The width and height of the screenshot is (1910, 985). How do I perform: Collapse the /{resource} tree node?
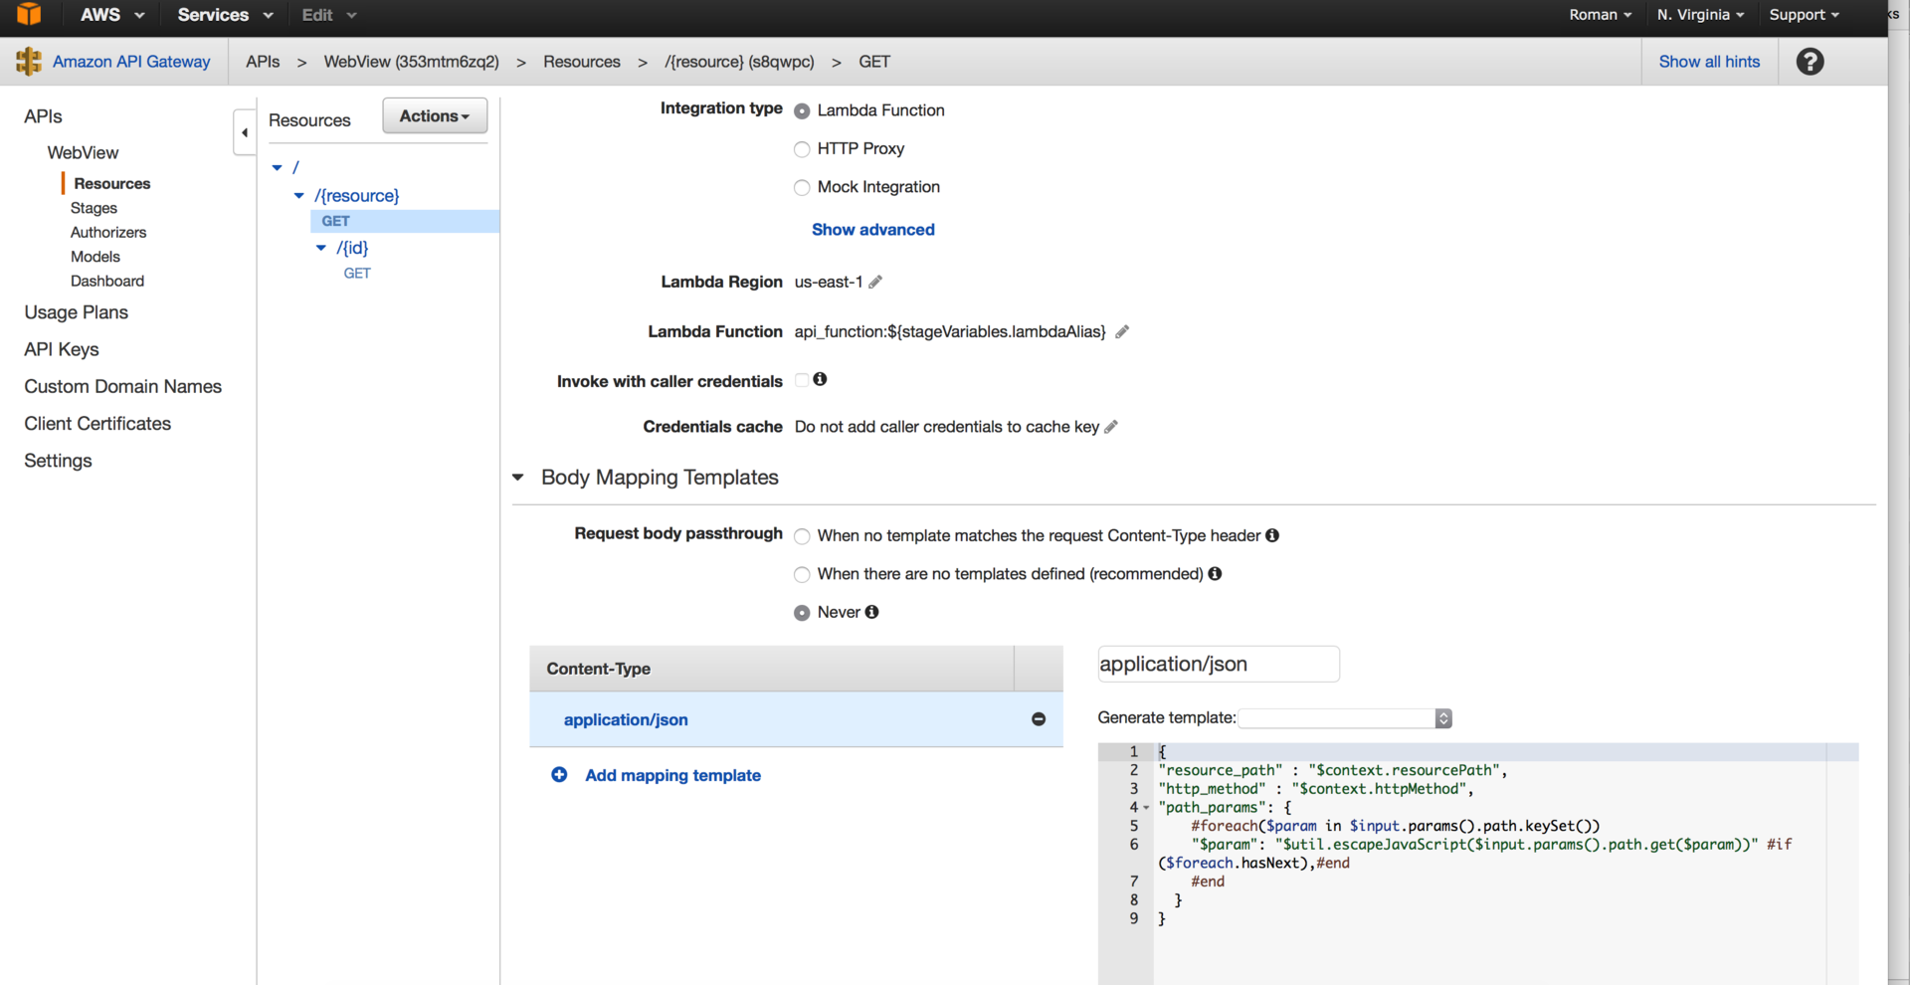coord(299,195)
